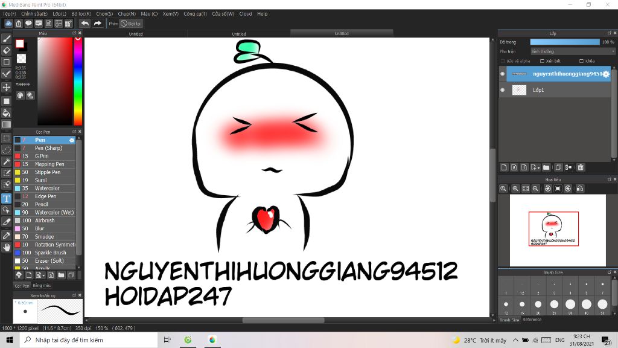Open the Chỉnh sửa(E) menu

34,14
